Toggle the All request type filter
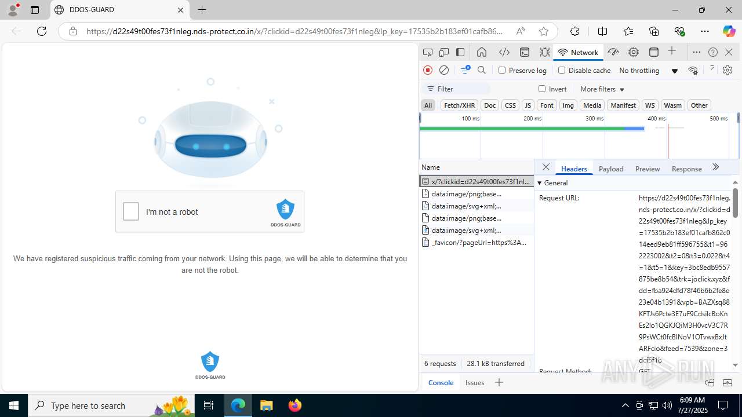 (428, 105)
